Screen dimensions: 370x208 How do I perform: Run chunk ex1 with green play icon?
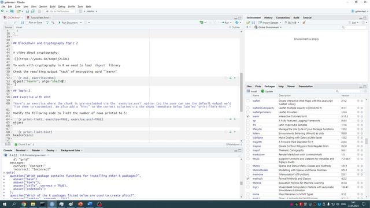235,78
